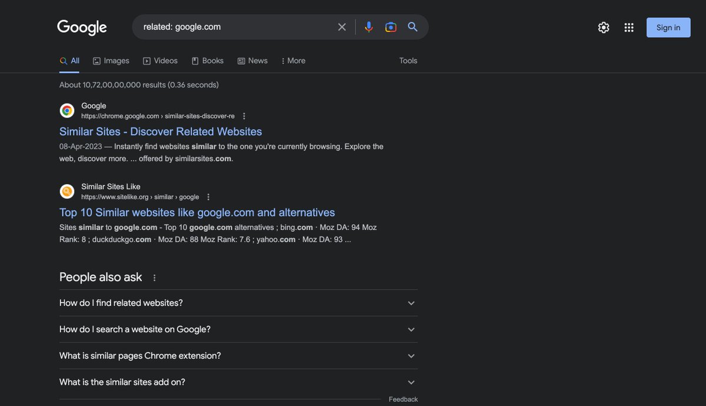
Task: Switch to the Videos tab
Action: (x=160, y=61)
